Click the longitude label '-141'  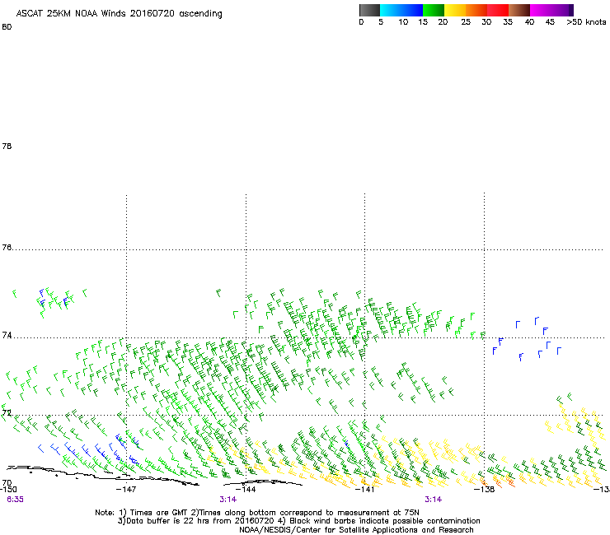pos(364,489)
